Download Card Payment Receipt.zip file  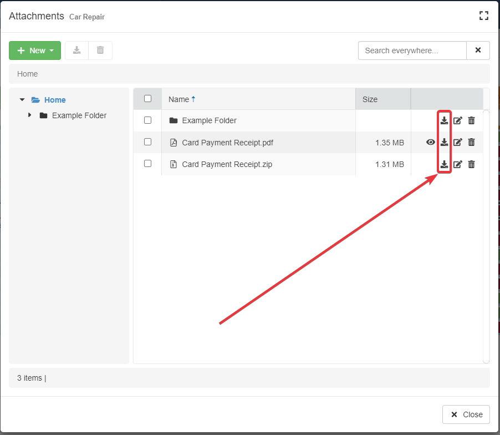(x=444, y=164)
